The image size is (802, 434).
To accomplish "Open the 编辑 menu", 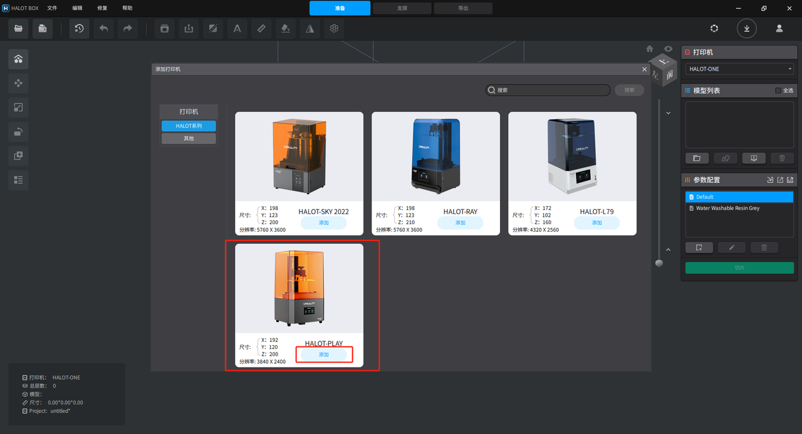I will 77,8.
